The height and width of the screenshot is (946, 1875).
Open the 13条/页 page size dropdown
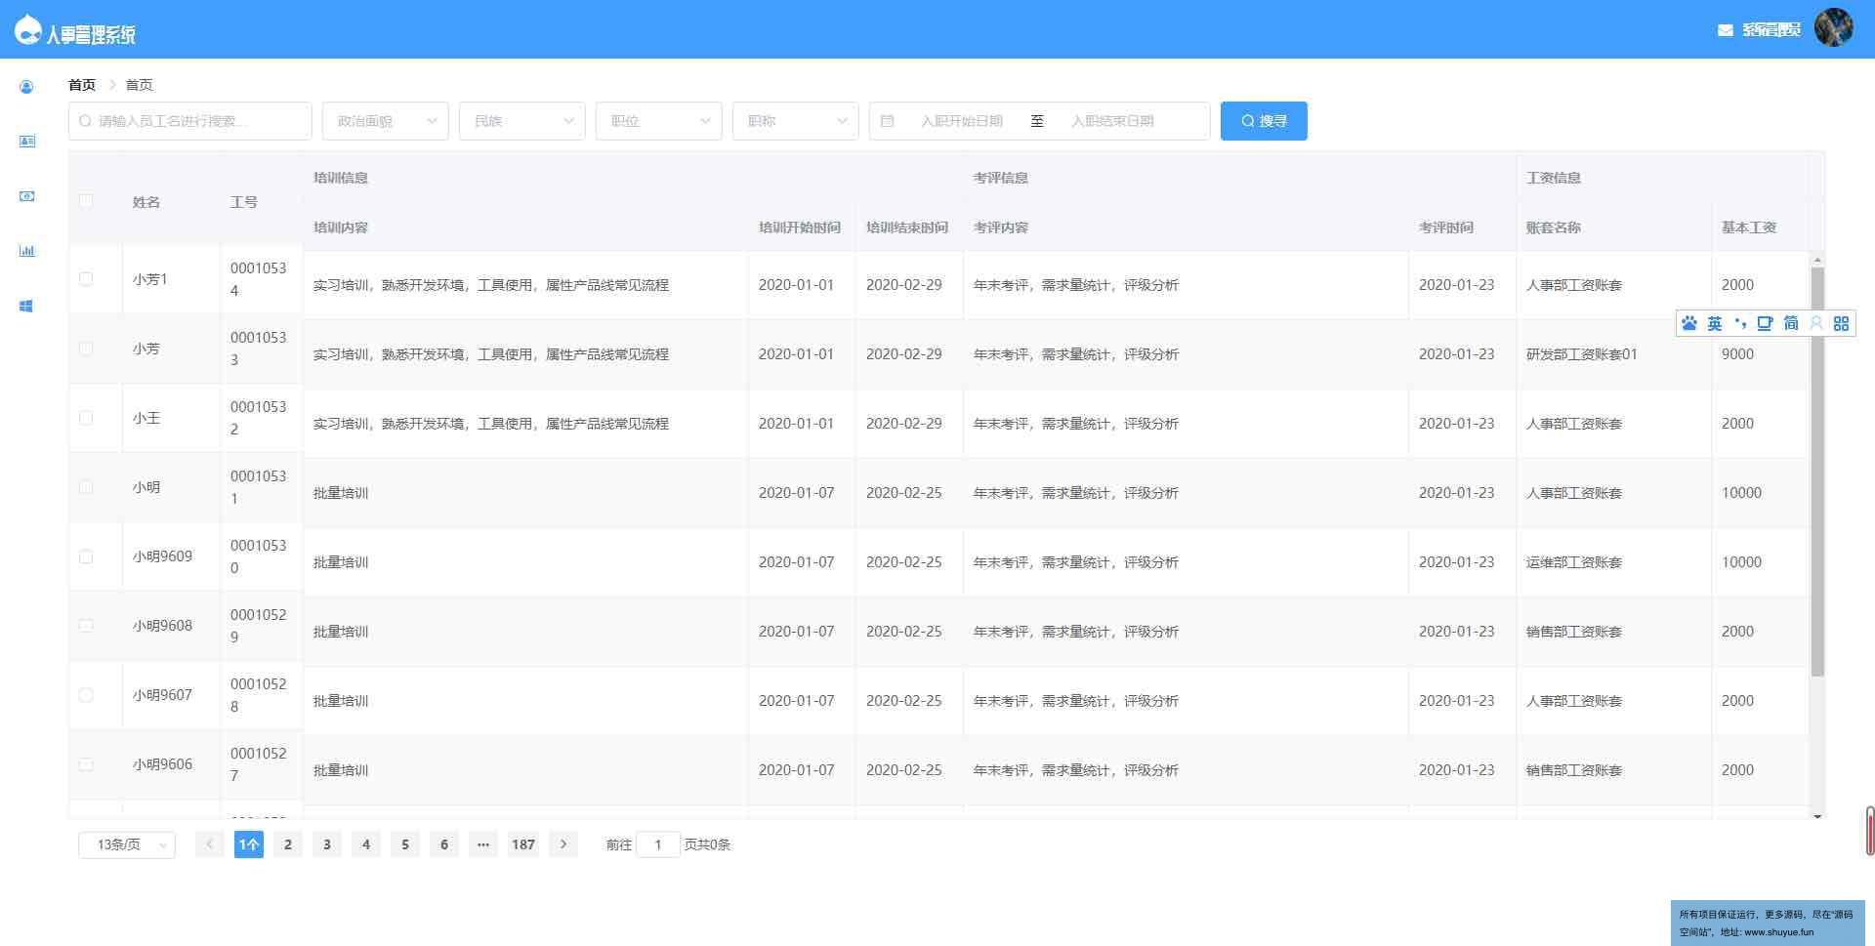[x=127, y=844]
